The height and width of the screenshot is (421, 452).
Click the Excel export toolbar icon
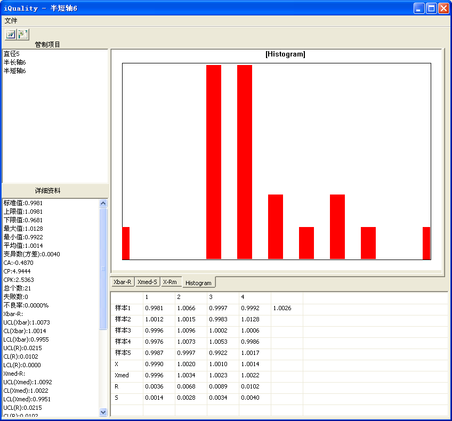pos(23,34)
